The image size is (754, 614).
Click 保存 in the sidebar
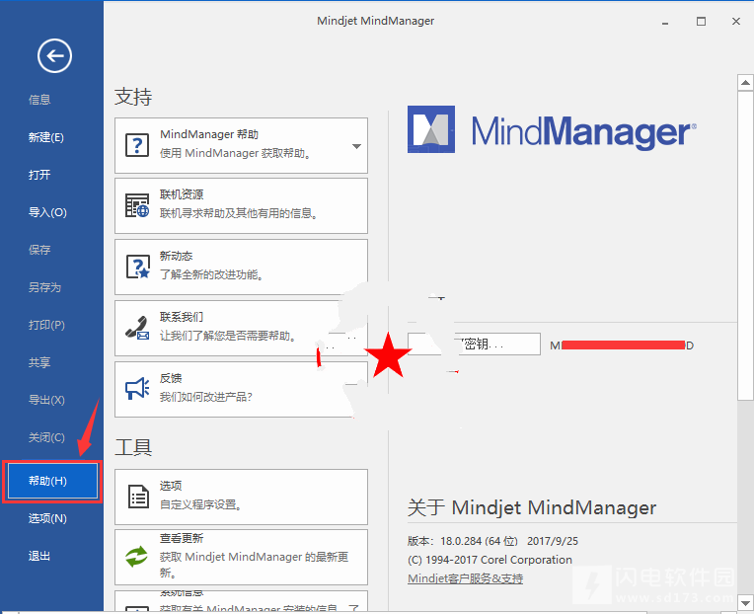(39, 250)
